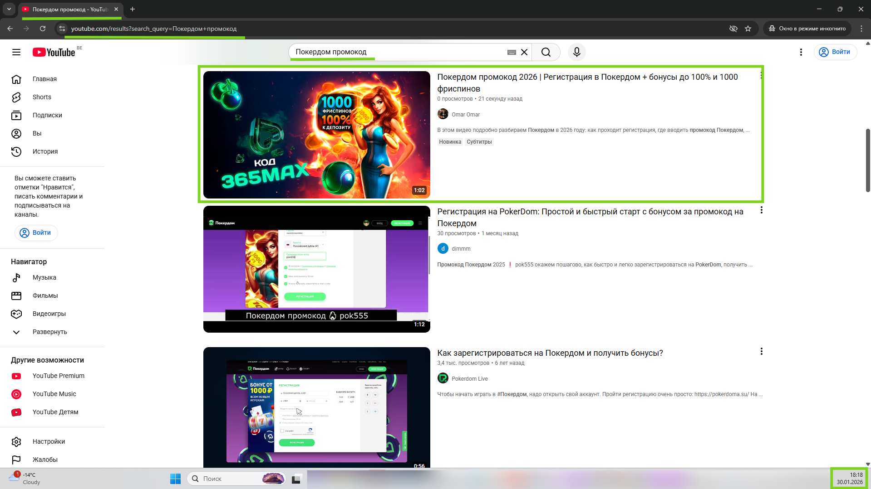Image resolution: width=871 pixels, height=489 pixels.
Task: Open YouTube settings three-dot menu in header
Action: point(801,52)
